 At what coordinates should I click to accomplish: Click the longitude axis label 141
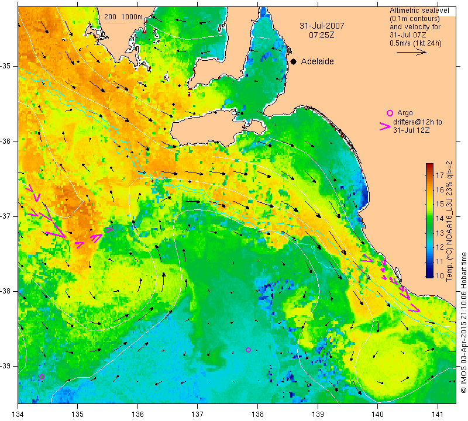pos(438,415)
